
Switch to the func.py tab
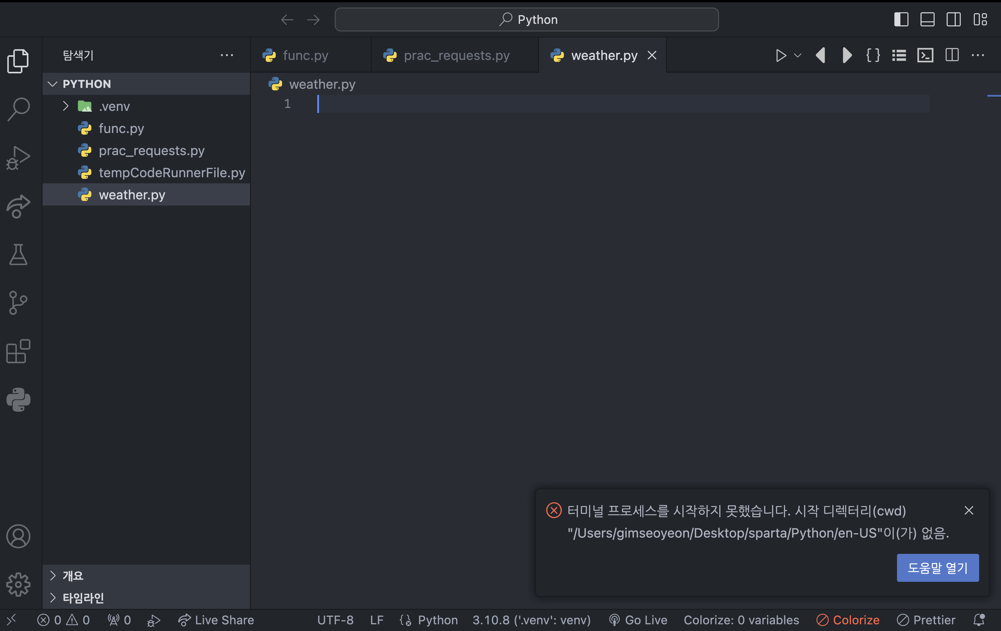point(311,55)
